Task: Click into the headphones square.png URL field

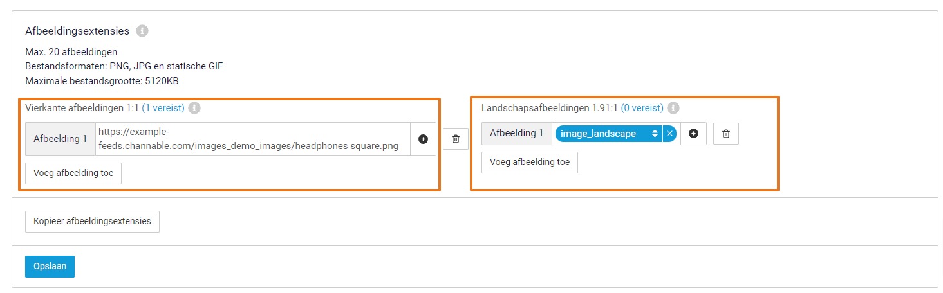Action: tap(253, 139)
